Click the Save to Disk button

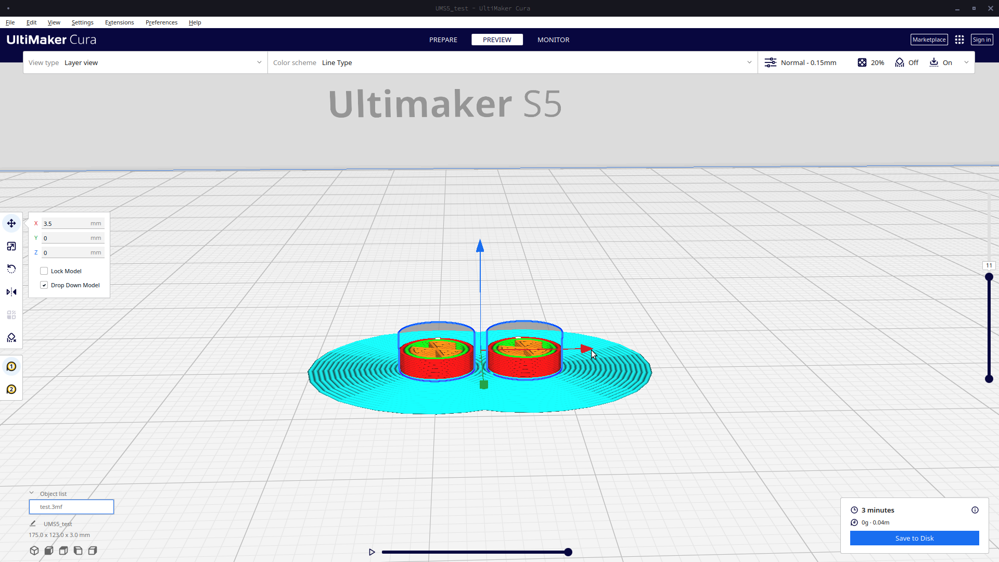click(914, 538)
